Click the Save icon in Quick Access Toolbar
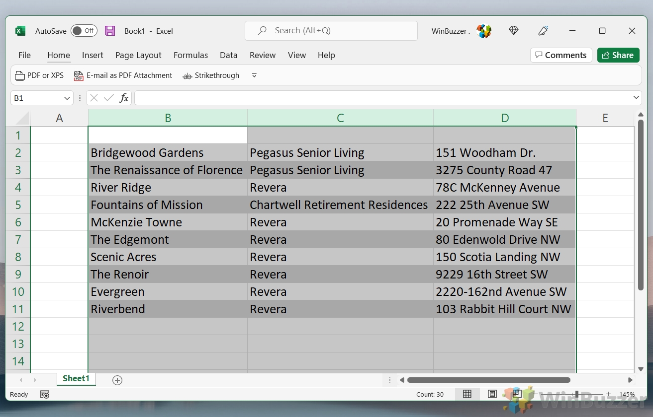653x417 pixels. pyautogui.click(x=110, y=30)
